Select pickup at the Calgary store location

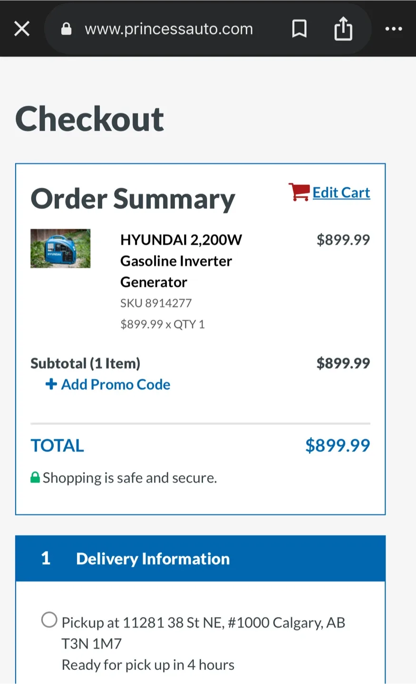tap(49, 620)
